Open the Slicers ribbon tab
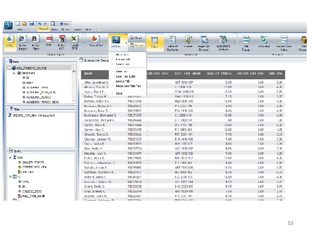 [x=65, y=29]
